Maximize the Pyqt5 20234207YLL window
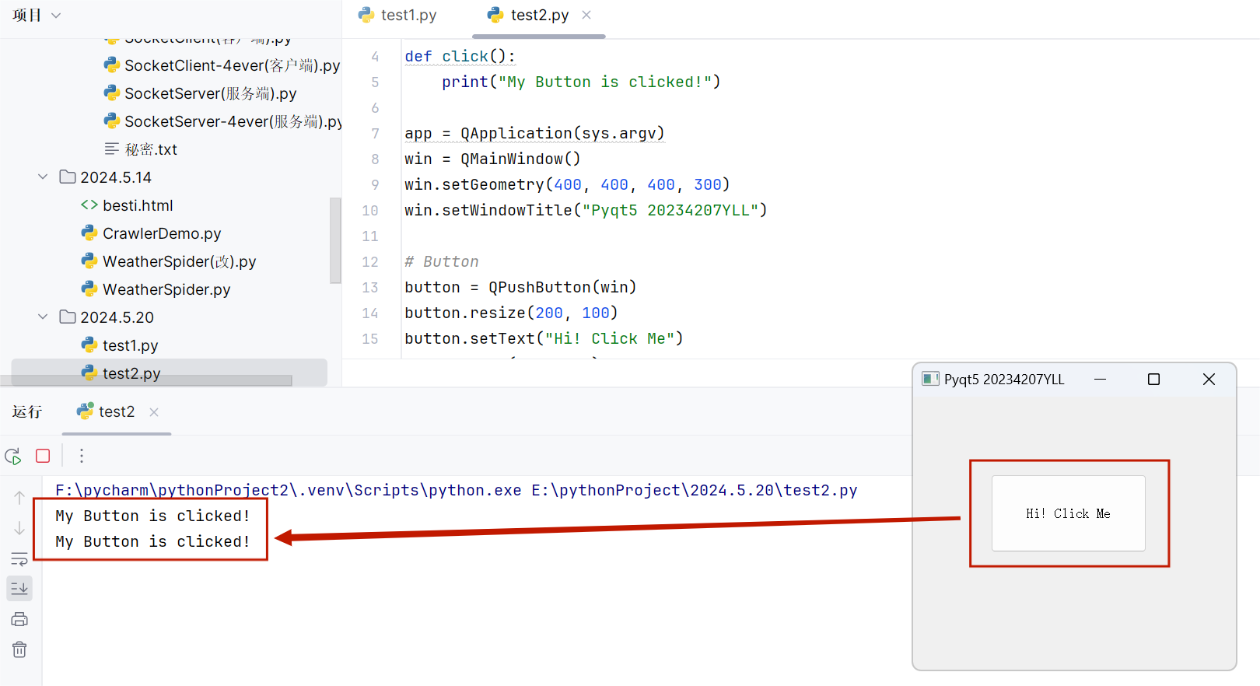1260x686 pixels. [x=1153, y=379]
